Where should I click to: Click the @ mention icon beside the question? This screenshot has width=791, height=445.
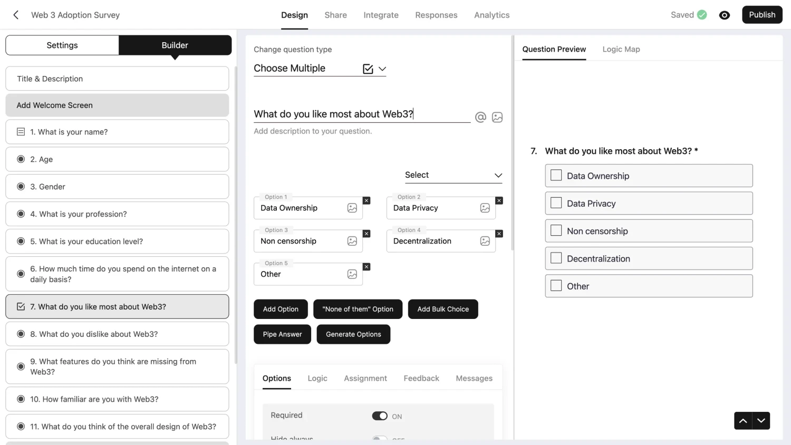tap(480, 117)
